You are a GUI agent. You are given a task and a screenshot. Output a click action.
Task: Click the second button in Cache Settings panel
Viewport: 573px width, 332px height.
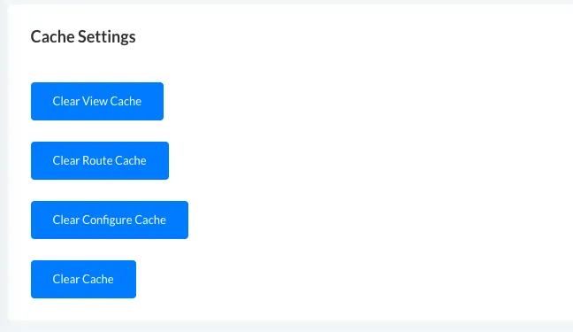pos(100,161)
